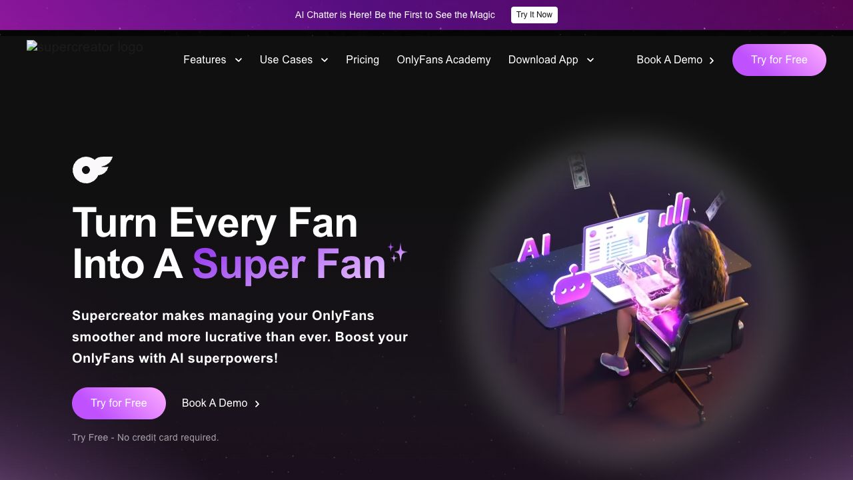Screen dimensions: 853x480
Task: Click the header Try for Free button
Action: click(x=779, y=60)
